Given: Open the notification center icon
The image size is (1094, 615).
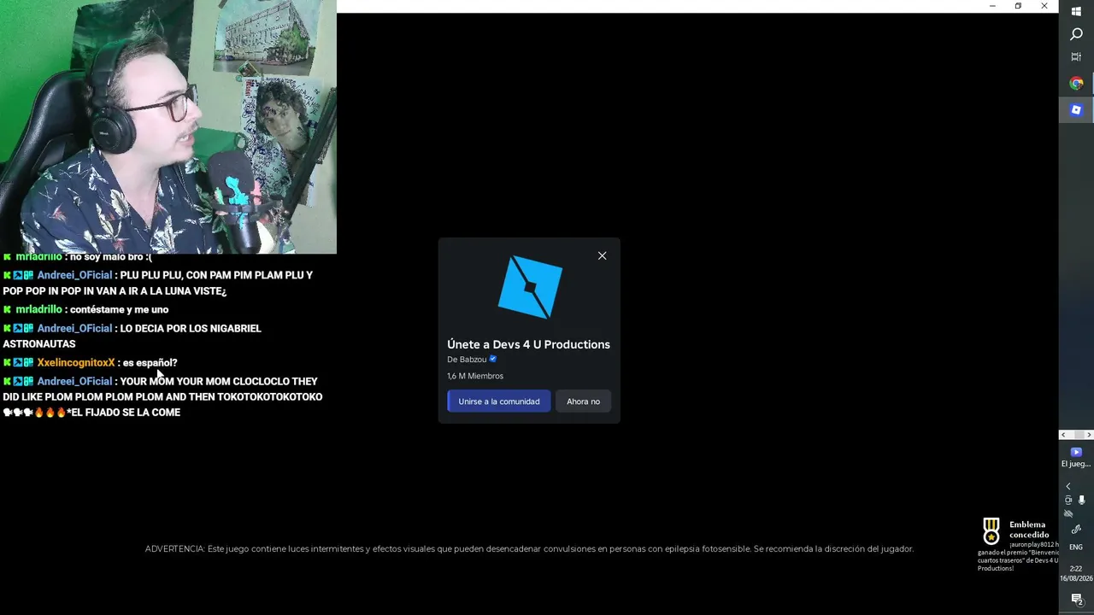Looking at the screenshot, I should pos(1077,600).
